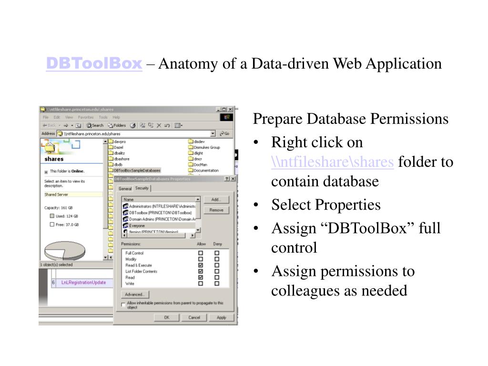Click Name list scroll-right arrow

[193, 235]
